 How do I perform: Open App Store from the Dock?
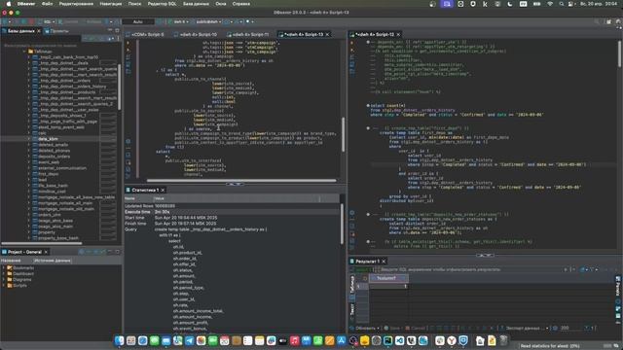click(x=342, y=340)
